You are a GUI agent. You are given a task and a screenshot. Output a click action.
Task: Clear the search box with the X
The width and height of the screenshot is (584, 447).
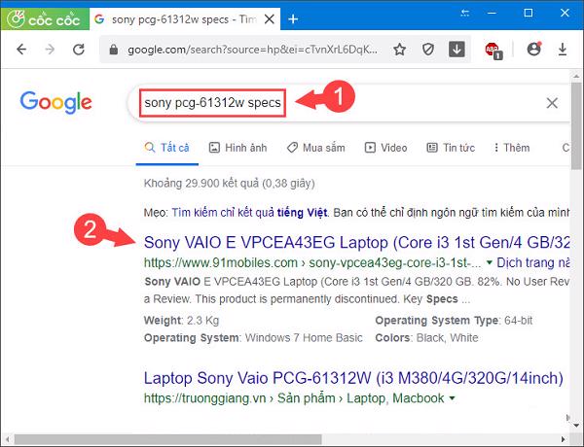(552, 103)
